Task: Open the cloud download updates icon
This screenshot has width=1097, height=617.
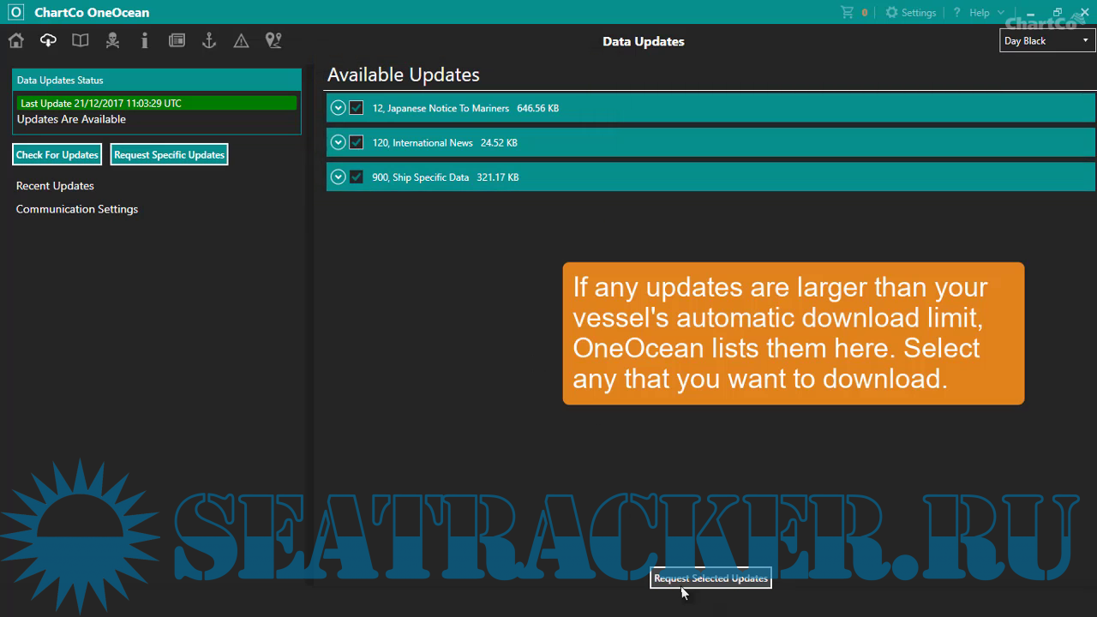Action: pyautogui.click(x=48, y=40)
